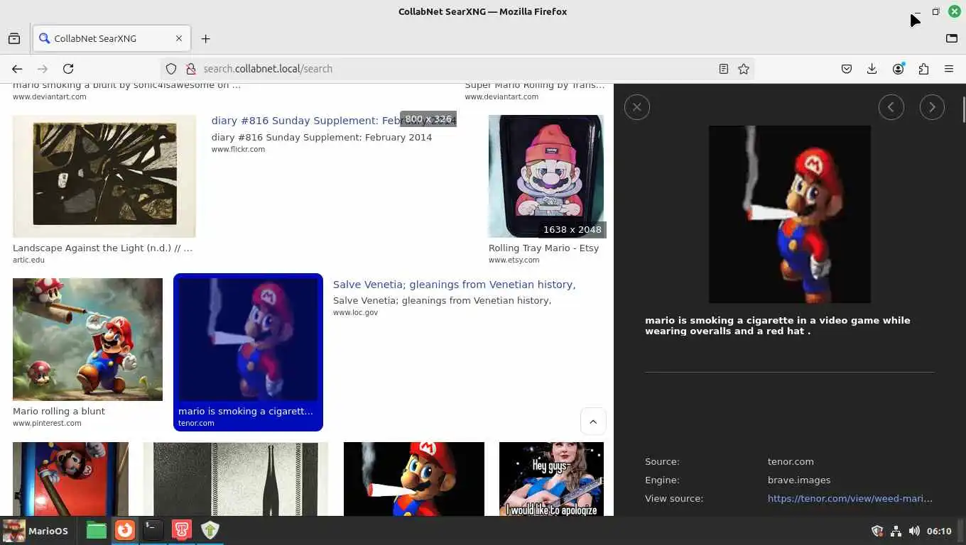Go forward in browser history
This screenshot has width=966, height=545.
43,69
